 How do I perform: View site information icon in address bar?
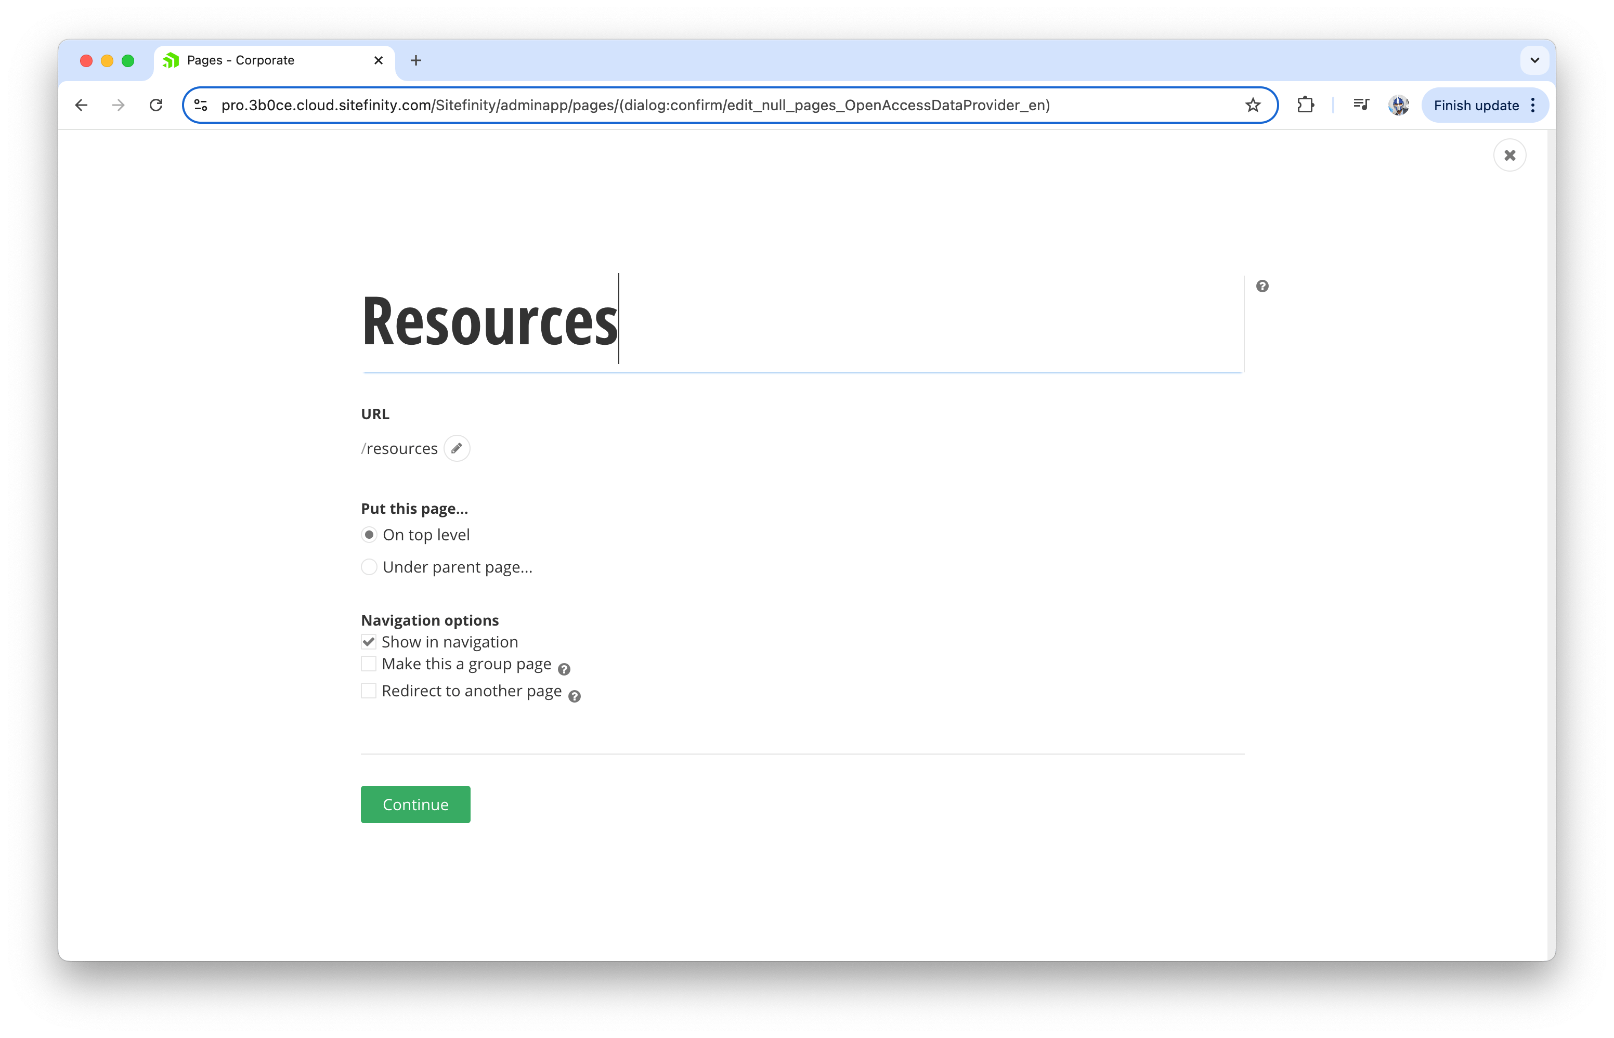(x=201, y=105)
